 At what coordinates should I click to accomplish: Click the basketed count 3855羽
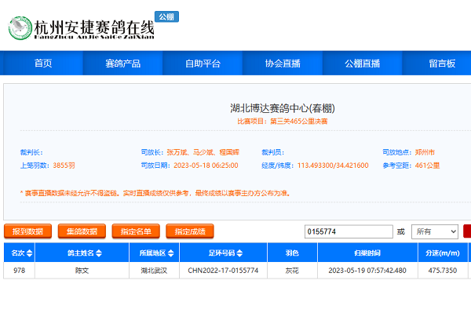[x=64, y=166]
